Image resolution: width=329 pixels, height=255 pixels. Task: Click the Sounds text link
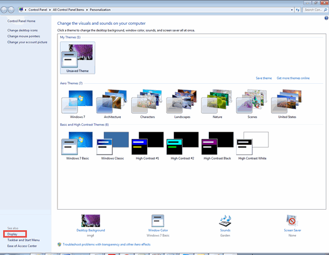tap(225, 230)
